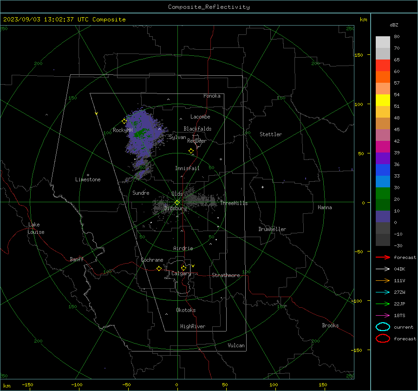Screen dimensions: 418x391
Task: Select the 54 dBZ yellow color swatch
Action: click(x=383, y=100)
